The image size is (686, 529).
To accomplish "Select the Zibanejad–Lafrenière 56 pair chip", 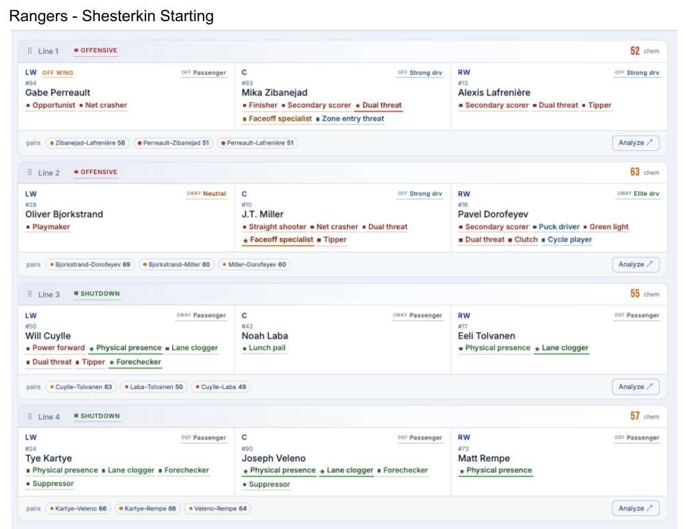I will [x=87, y=143].
